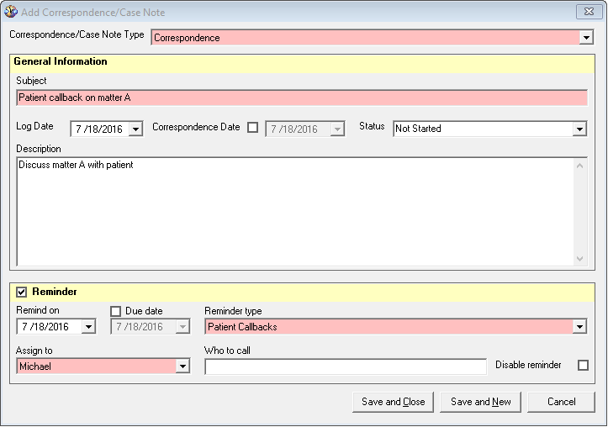Click the Description scrollbar up arrow

tap(580, 166)
